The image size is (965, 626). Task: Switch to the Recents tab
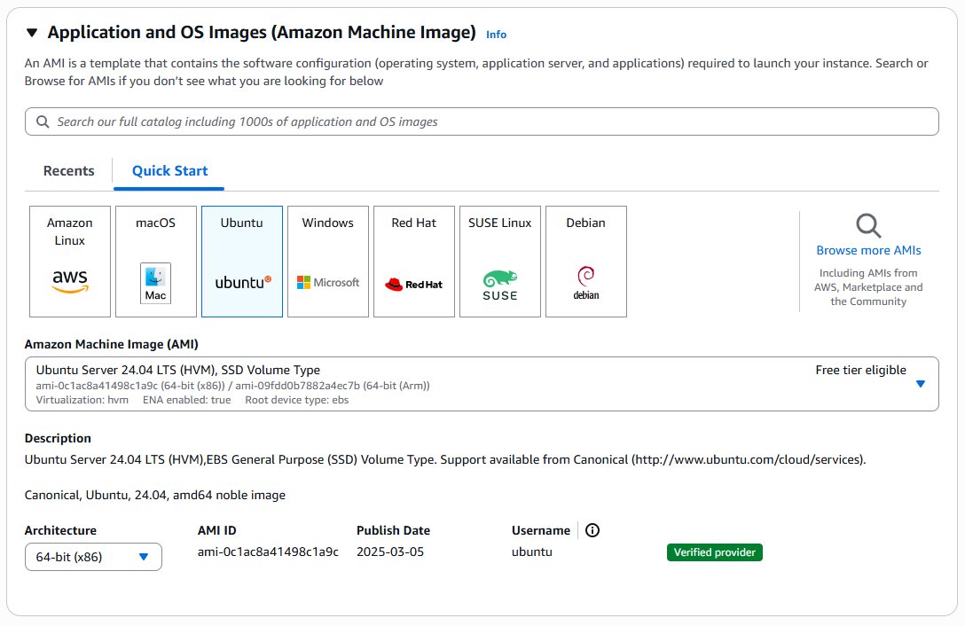point(68,171)
